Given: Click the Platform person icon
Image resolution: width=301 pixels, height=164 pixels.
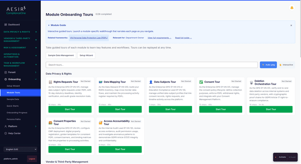Looking at the screenshot, I should (x=5, y=126).
